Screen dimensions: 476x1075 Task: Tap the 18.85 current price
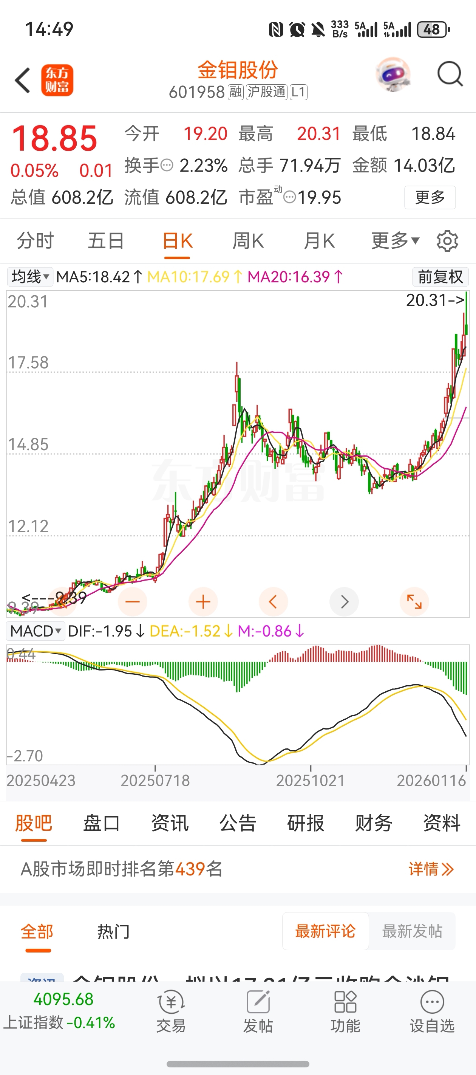(54, 138)
